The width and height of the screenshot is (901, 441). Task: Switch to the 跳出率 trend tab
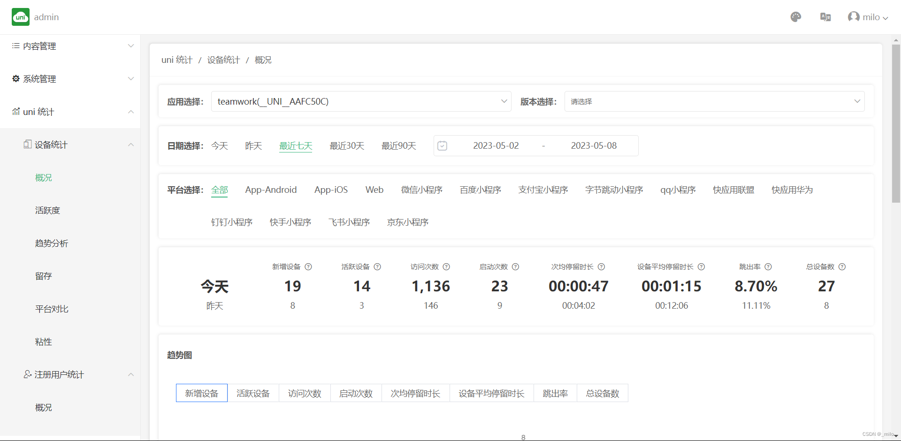tap(555, 393)
